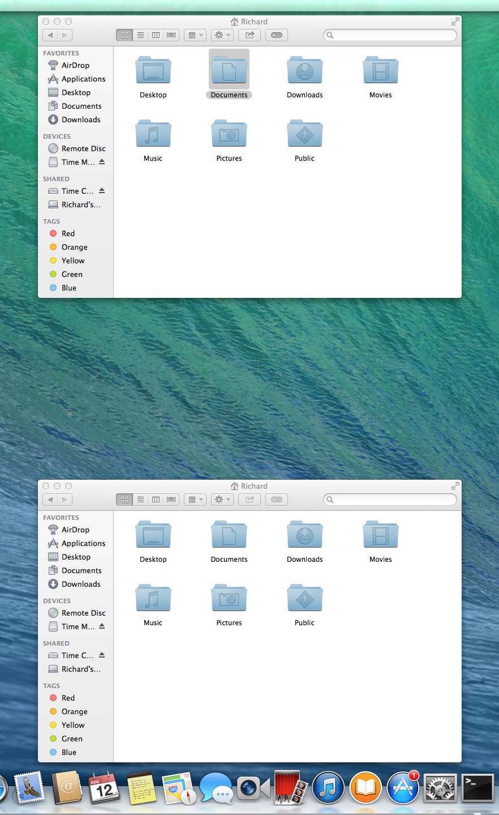Open Movies folder in upper Finder window
Image resolution: width=499 pixels, height=815 pixels.
pyautogui.click(x=381, y=70)
